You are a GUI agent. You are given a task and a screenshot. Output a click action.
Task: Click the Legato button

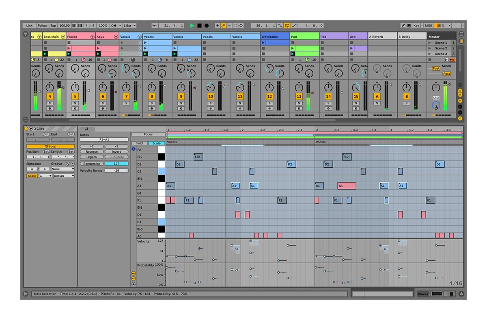click(92, 157)
